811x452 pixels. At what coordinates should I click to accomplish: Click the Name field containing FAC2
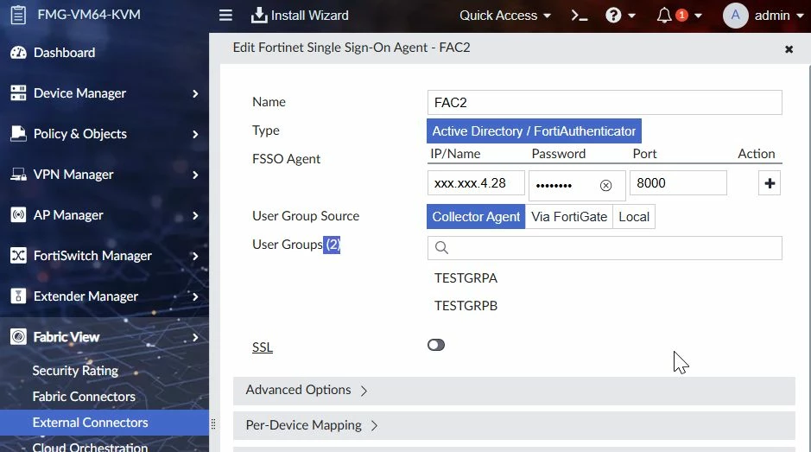click(605, 103)
